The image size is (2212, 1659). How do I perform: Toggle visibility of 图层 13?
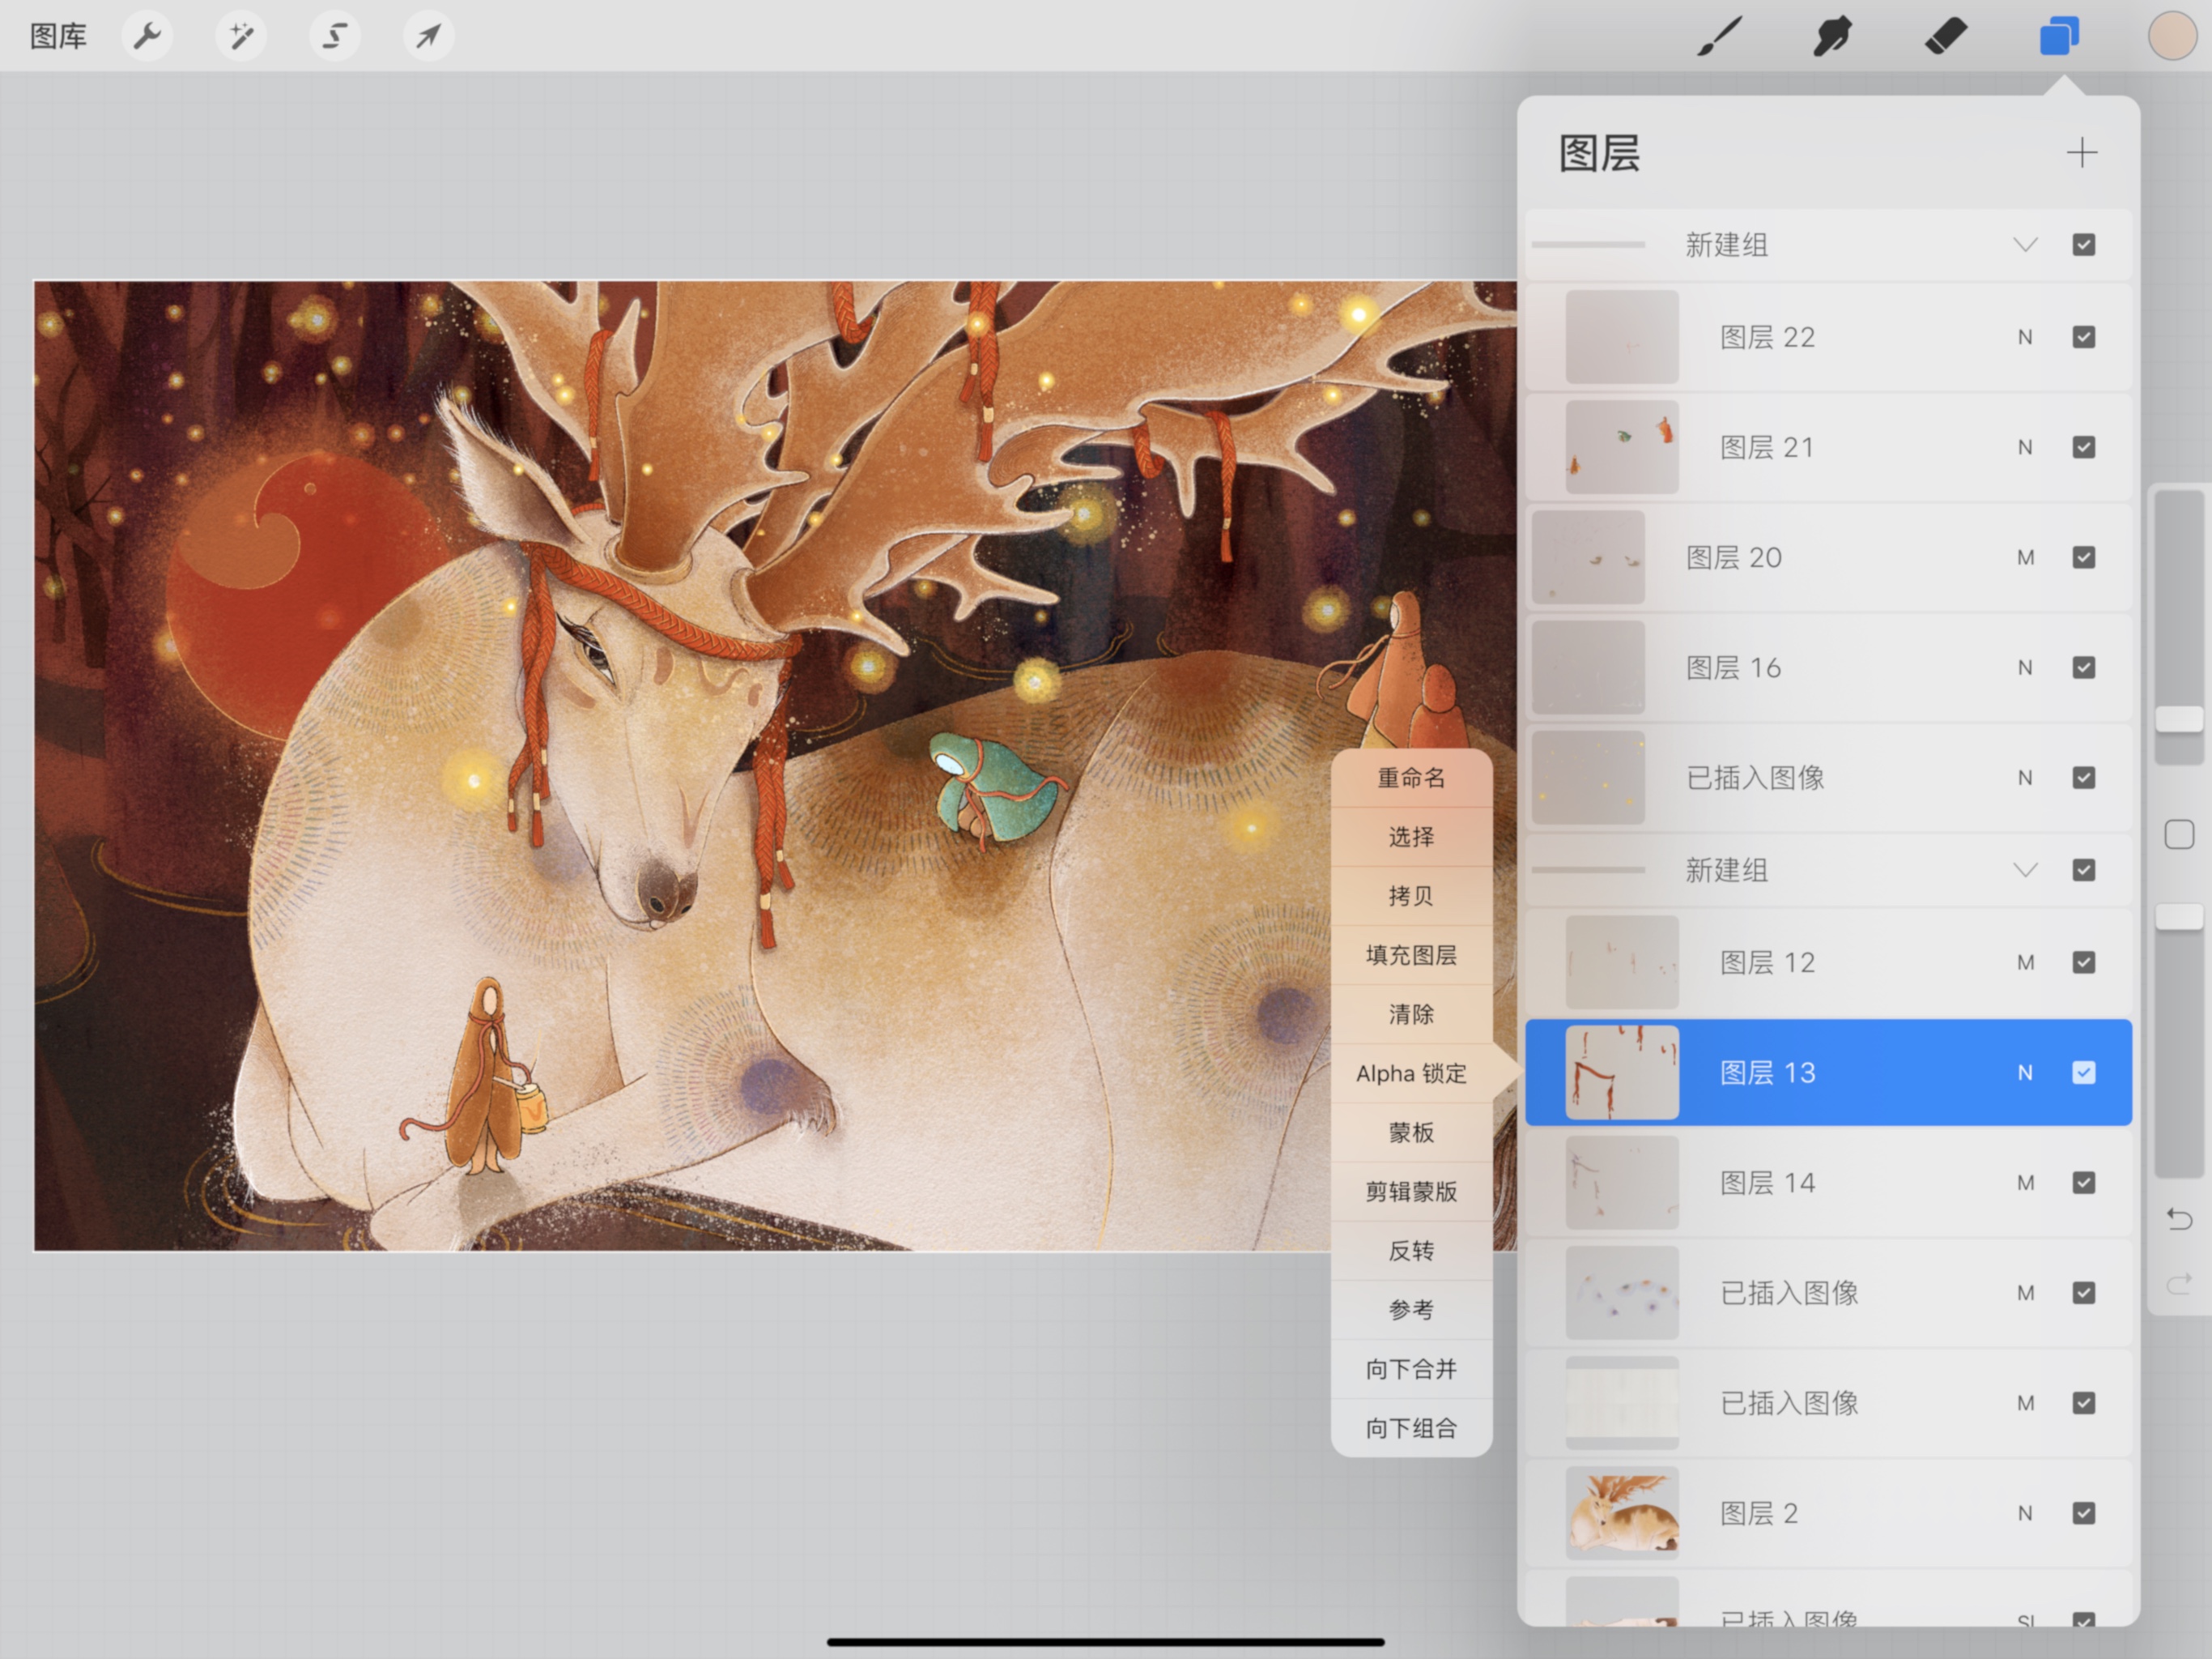tap(2084, 1073)
